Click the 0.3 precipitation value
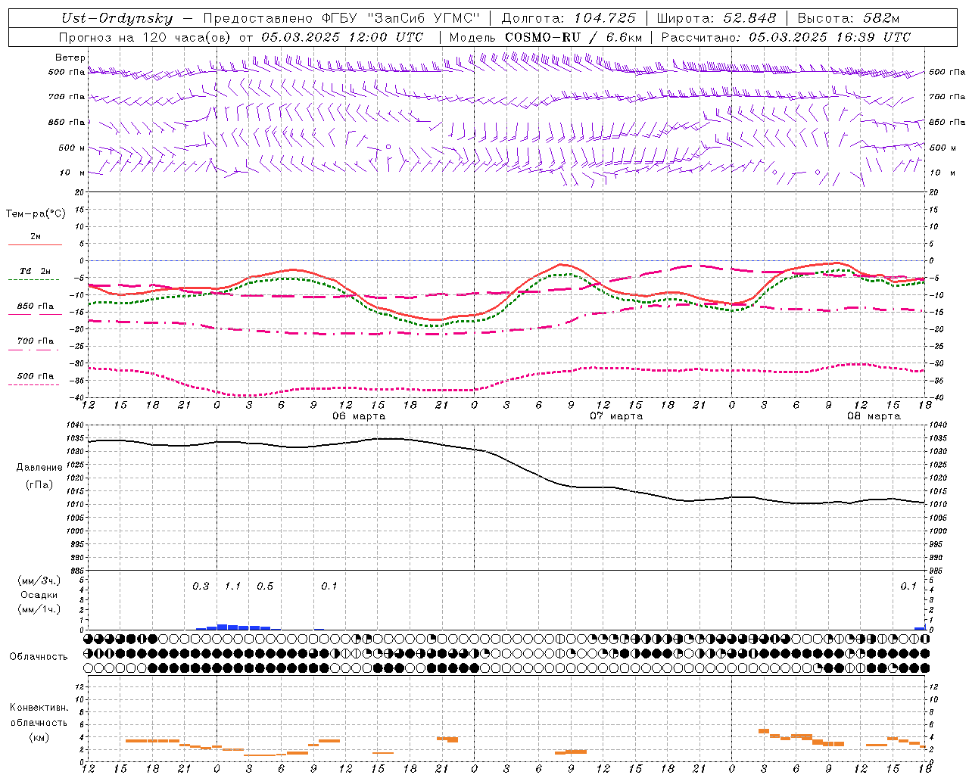The image size is (969, 775). 201,587
